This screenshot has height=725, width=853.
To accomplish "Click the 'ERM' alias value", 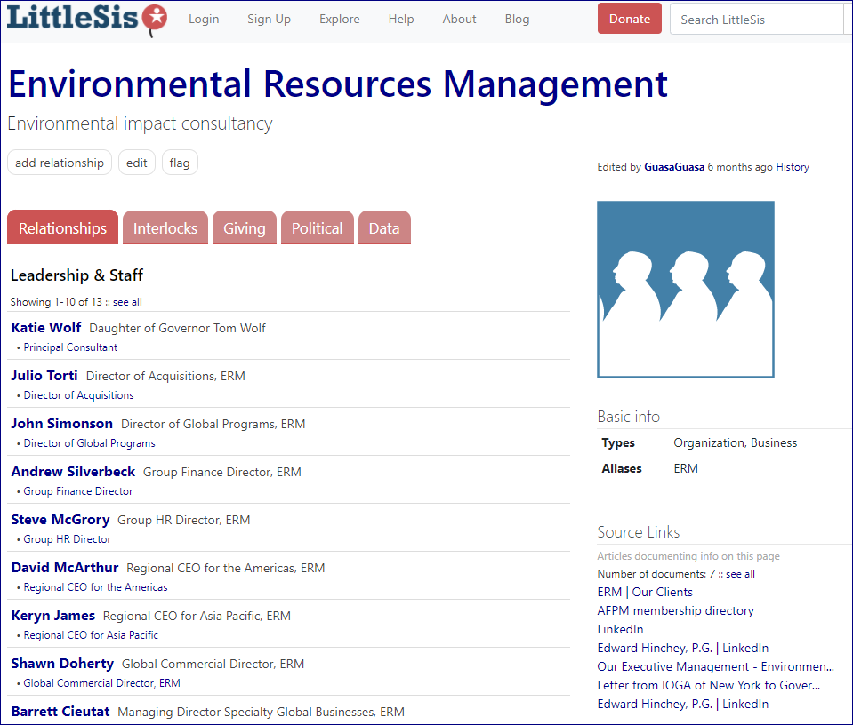I will pyautogui.click(x=686, y=468).
